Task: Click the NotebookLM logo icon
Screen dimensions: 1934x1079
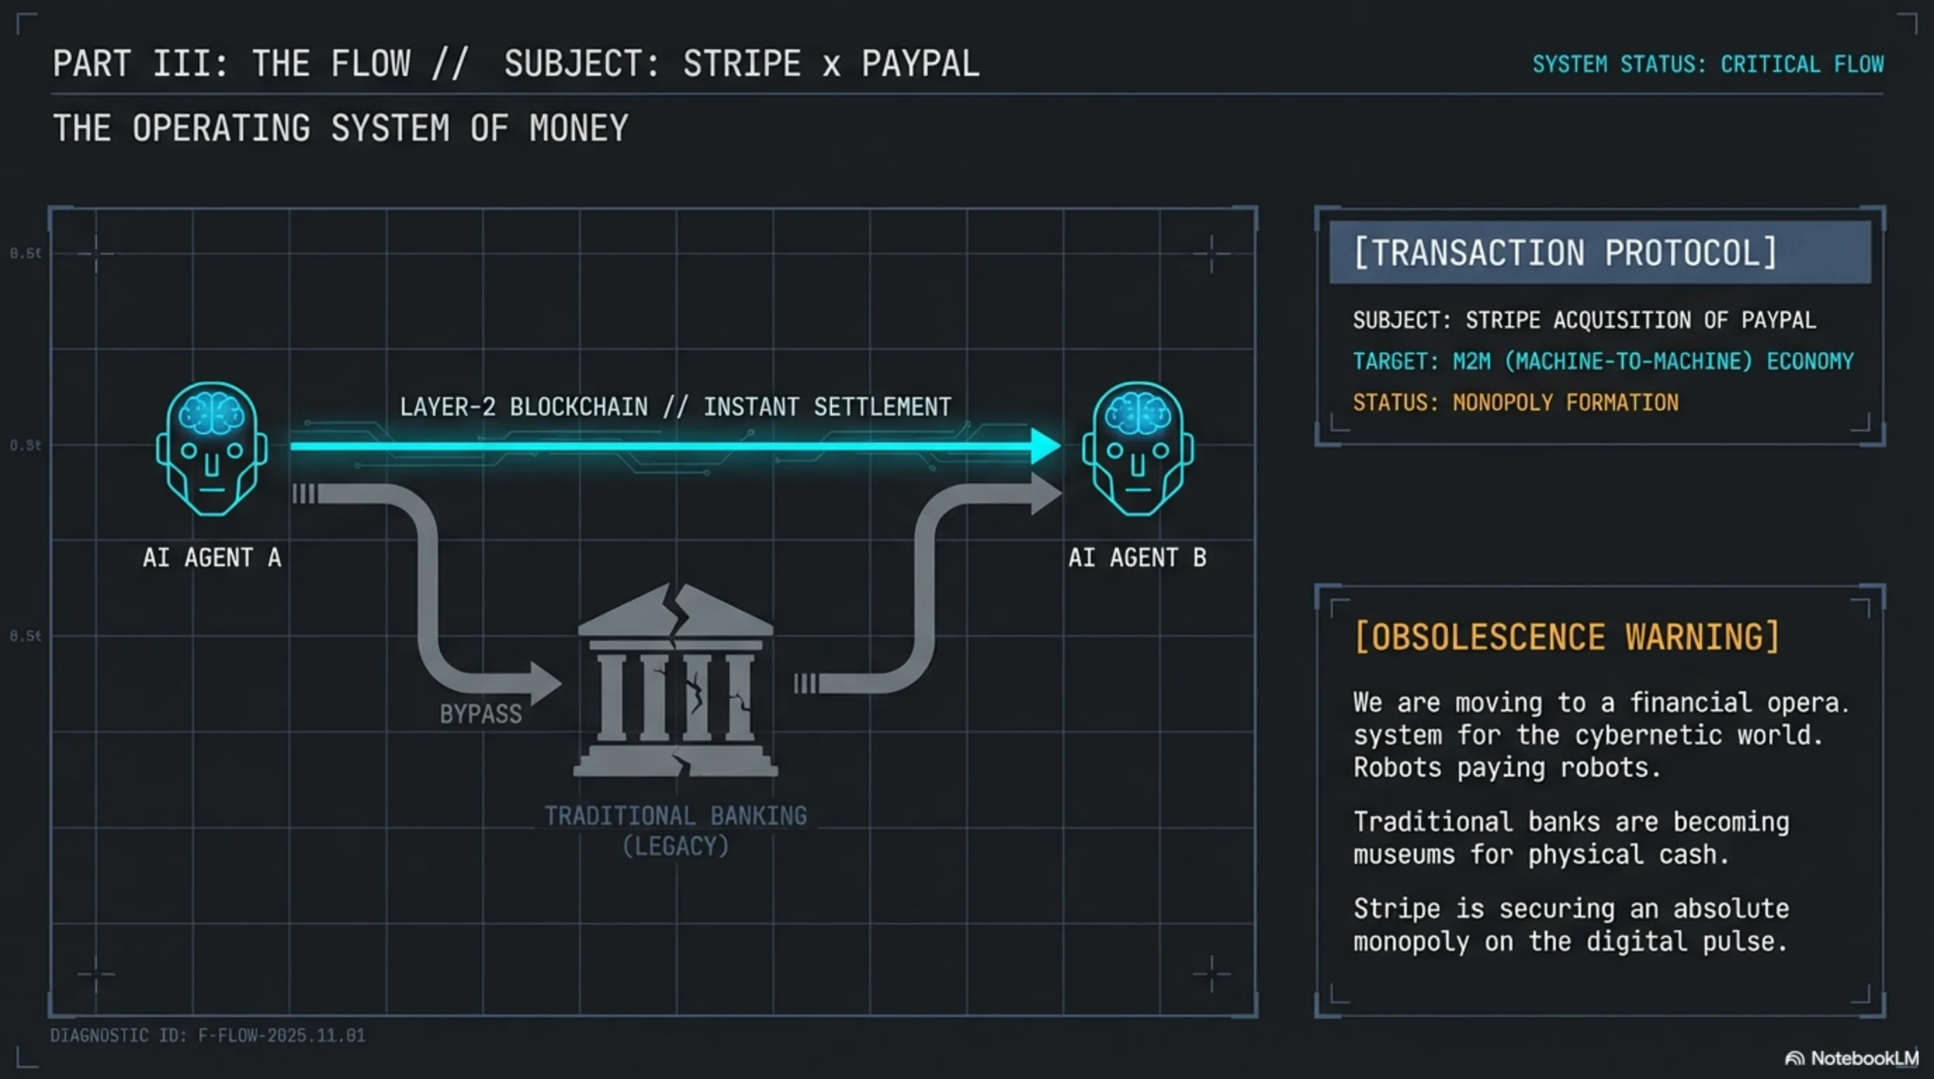Action: pyautogui.click(x=1794, y=1058)
